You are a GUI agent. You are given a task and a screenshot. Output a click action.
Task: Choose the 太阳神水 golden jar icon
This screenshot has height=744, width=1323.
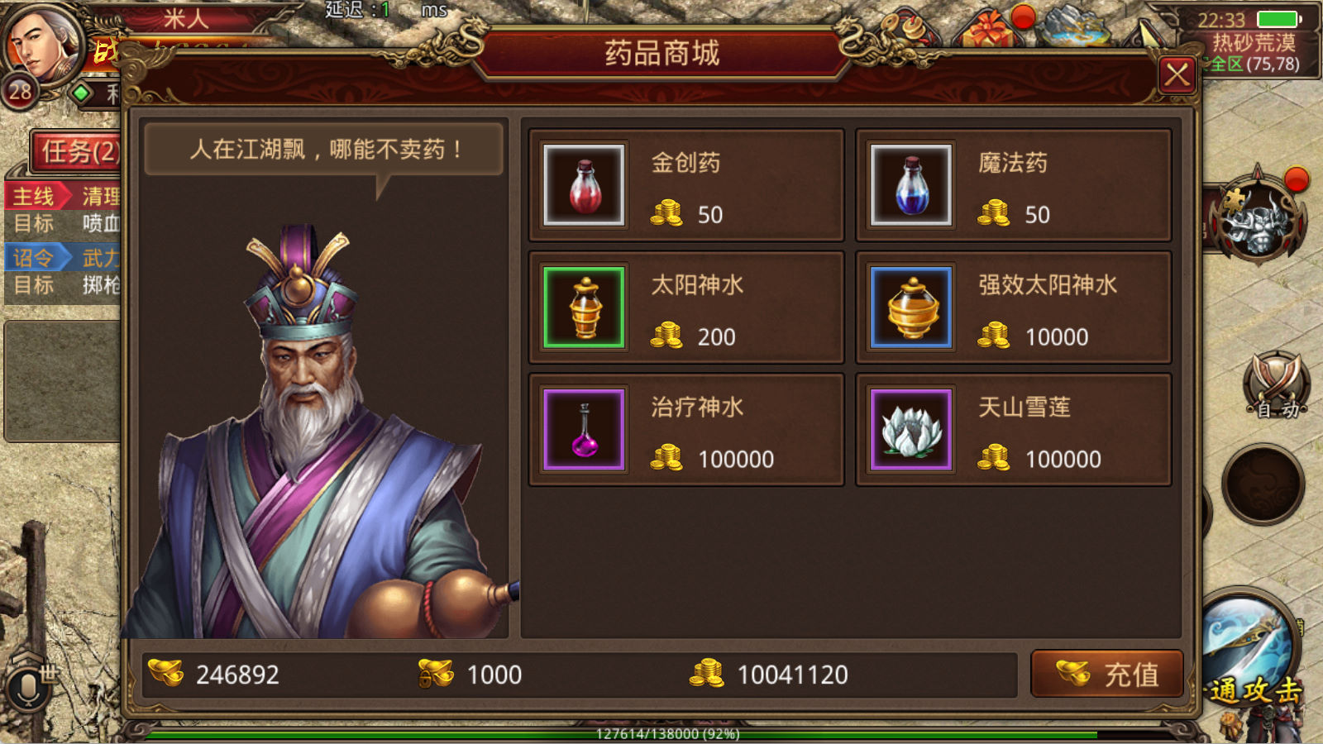point(584,308)
